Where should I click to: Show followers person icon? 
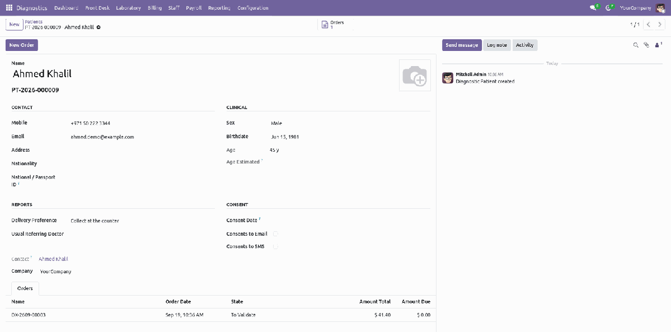pyautogui.click(x=658, y=45)
